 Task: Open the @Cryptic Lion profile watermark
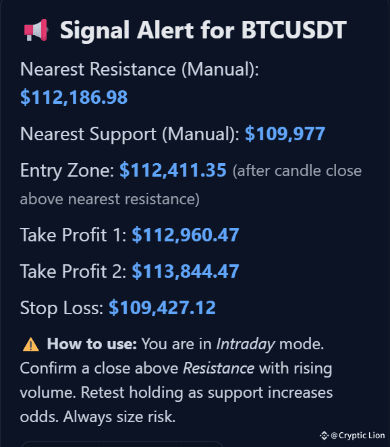click(x=358, y=436)
